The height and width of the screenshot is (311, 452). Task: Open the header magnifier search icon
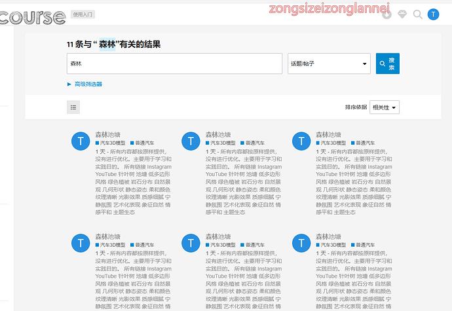click(417, 14)
